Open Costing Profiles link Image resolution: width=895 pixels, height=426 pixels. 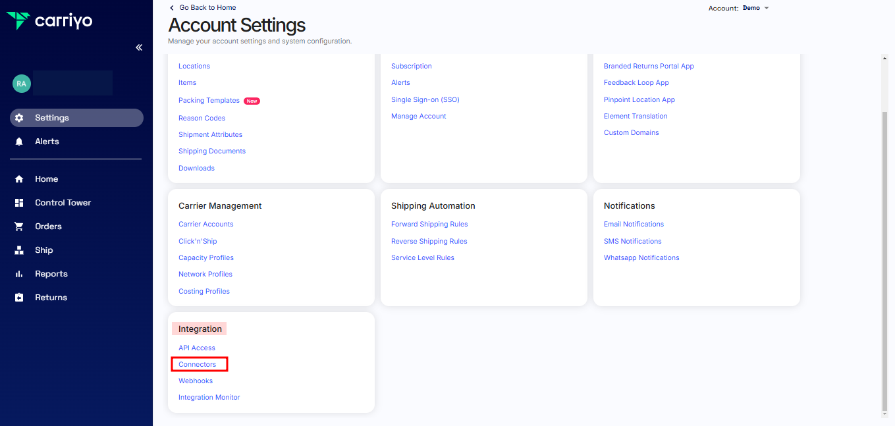[x=204, y=292]
